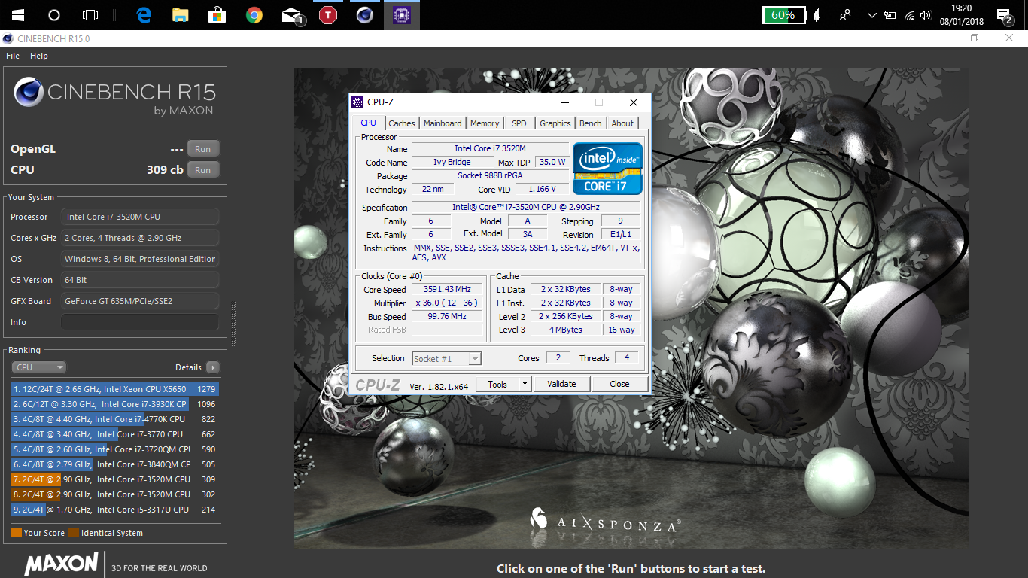
Task: Switch to About tab in CPU-Z
Action: tap(622, 123)
